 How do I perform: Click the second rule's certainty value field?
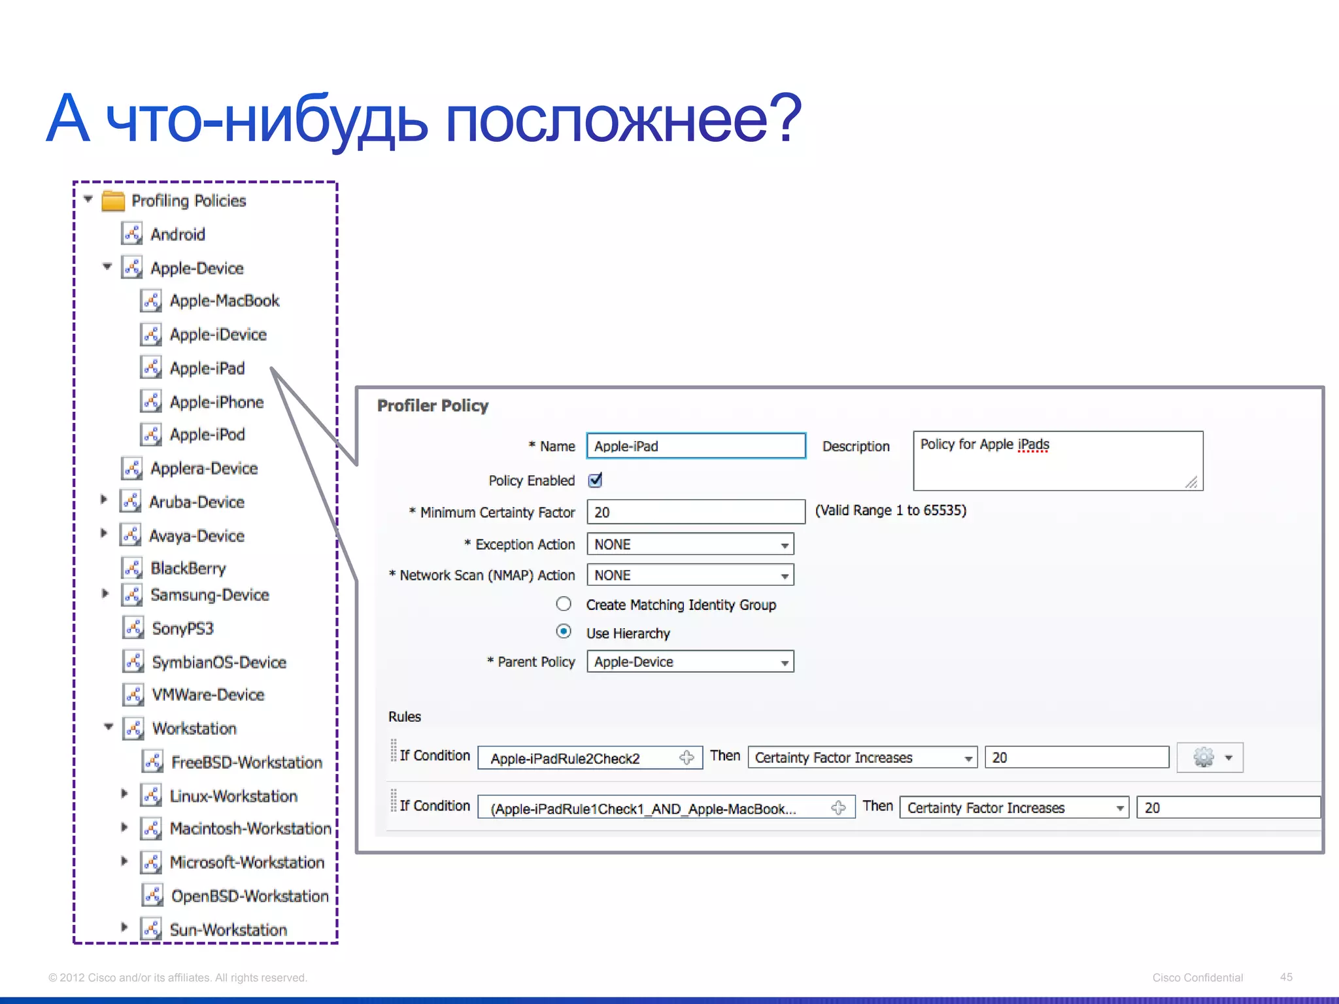click(x=1229, y=808)
